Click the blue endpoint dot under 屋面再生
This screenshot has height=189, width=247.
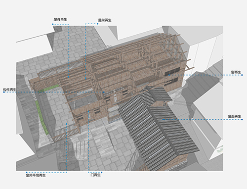click(x=242, y=119)
